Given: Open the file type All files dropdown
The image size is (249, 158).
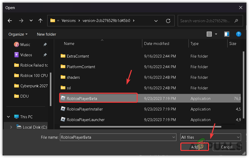Looking at the screenshot, I should [x=210, y=137].
